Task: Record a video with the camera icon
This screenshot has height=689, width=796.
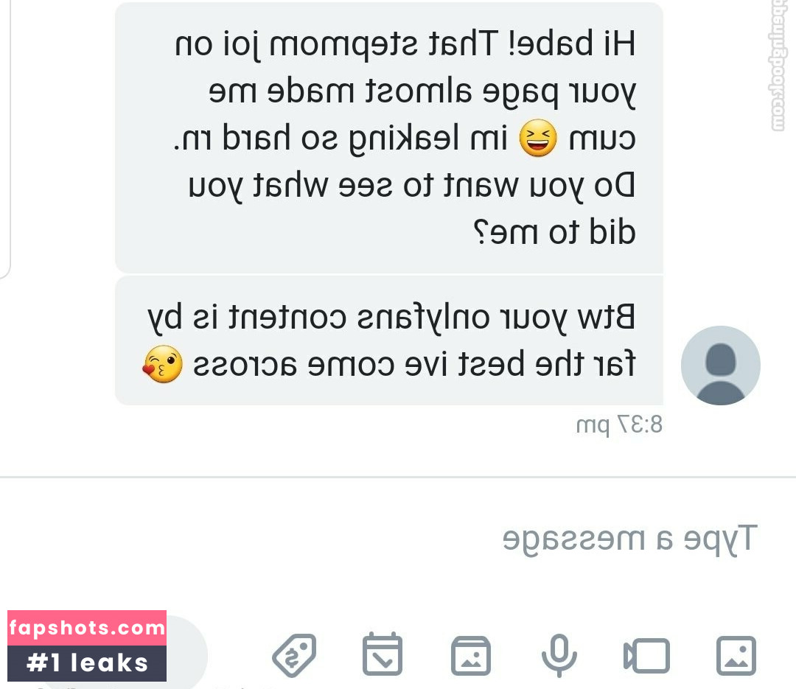Action: coord(646,656)
